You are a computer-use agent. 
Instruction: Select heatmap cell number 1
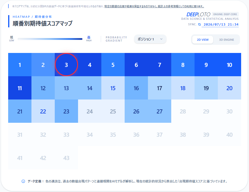pos(20,65)
